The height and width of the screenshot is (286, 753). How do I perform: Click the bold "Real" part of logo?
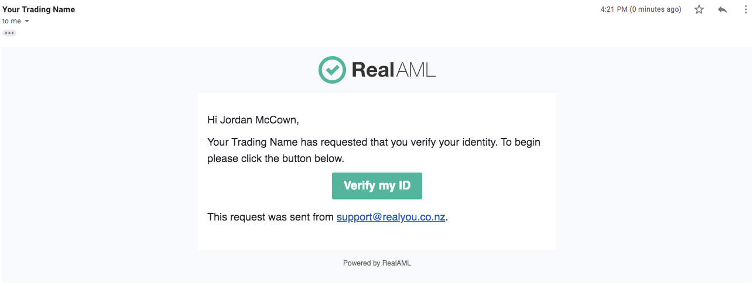(x=373, y=70)
